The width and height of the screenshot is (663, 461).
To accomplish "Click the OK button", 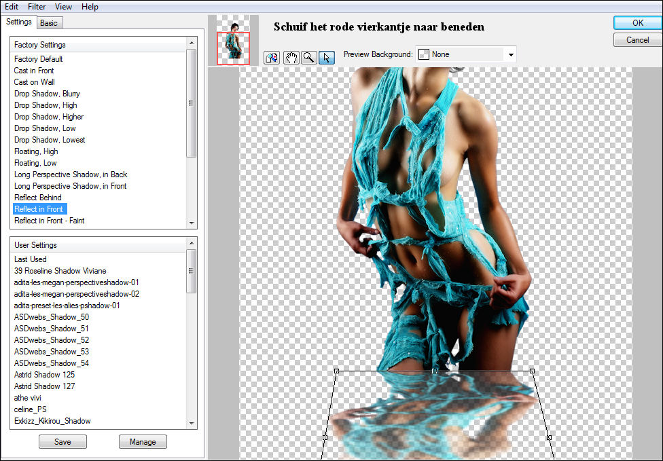I will [x=638, y=23].
